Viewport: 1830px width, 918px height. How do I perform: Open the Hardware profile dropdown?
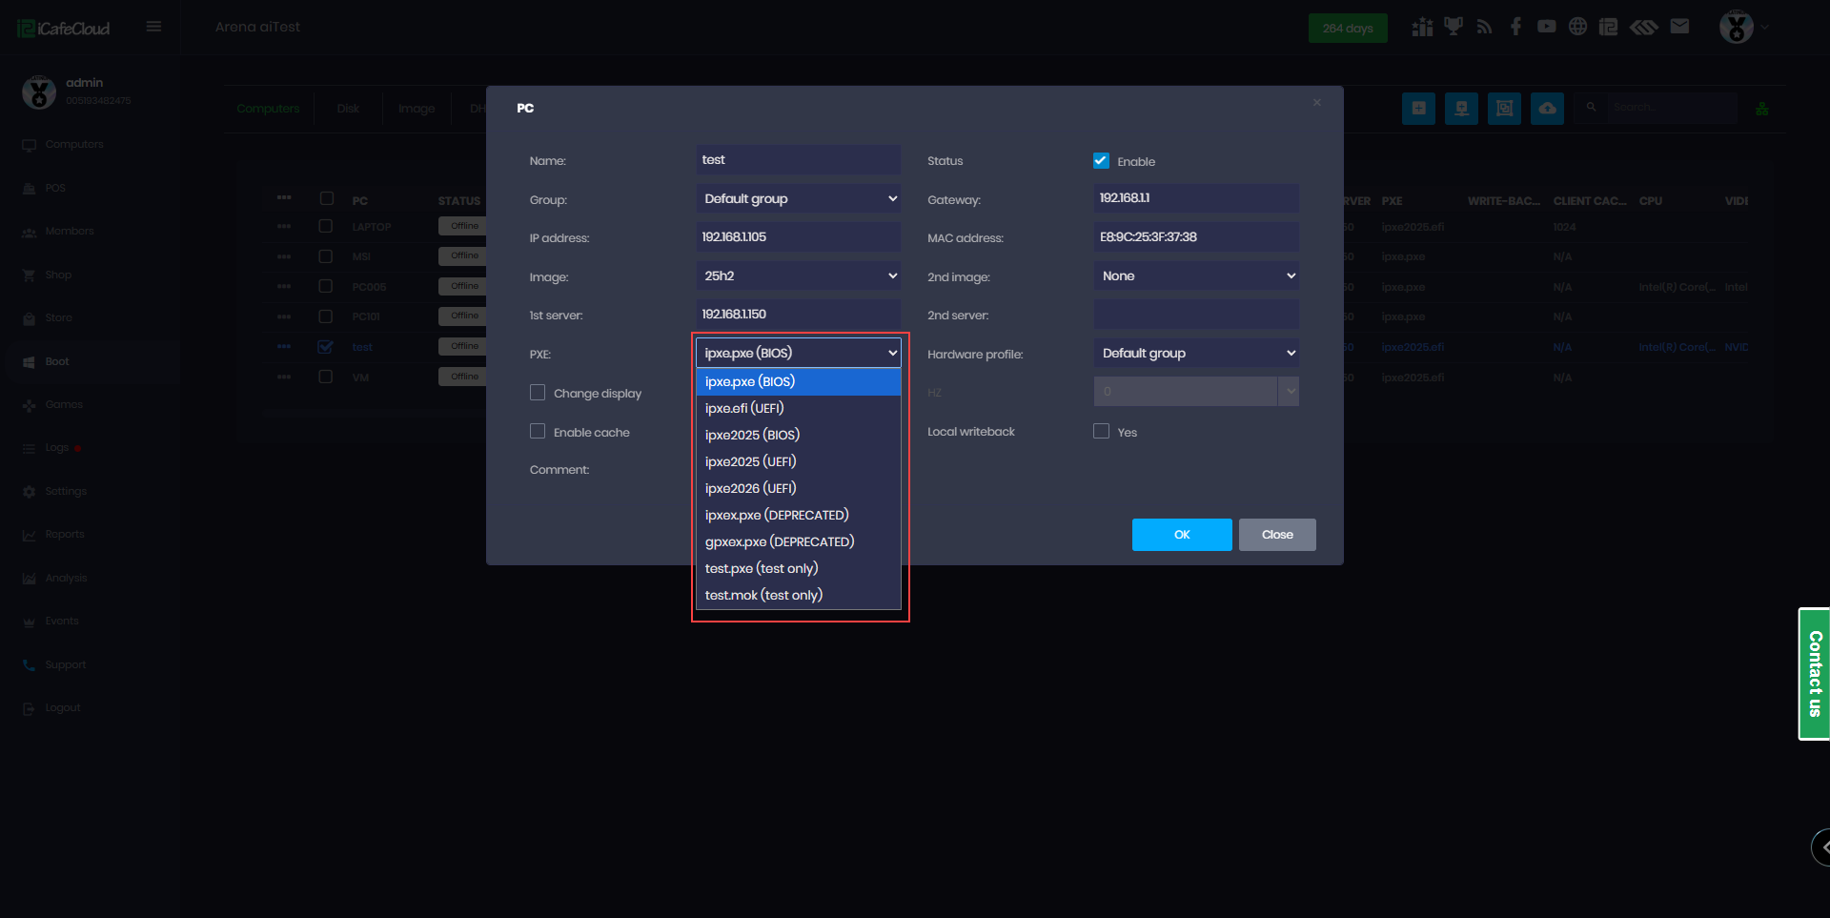tap(1196, 353)
